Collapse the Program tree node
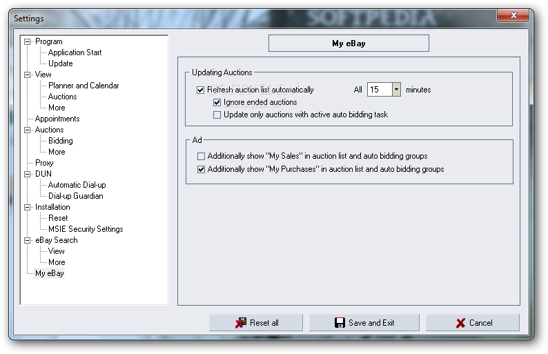The width and height of the screenshot is (548, 354). pos(27,41)
